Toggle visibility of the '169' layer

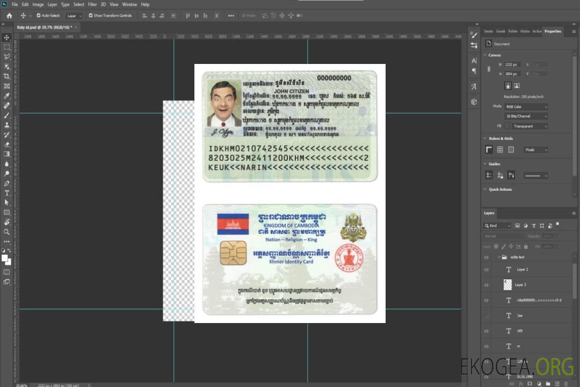point(487,331)
